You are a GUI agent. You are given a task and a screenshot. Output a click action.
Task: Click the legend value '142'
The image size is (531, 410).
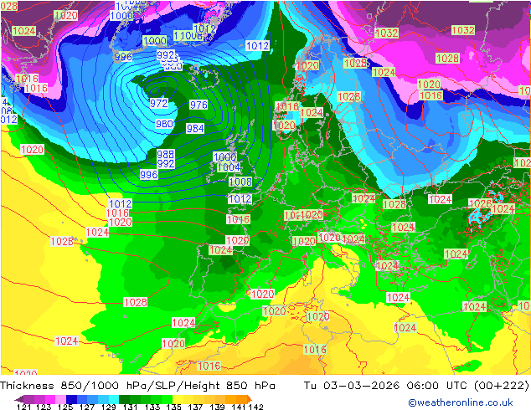pos(256,407)
